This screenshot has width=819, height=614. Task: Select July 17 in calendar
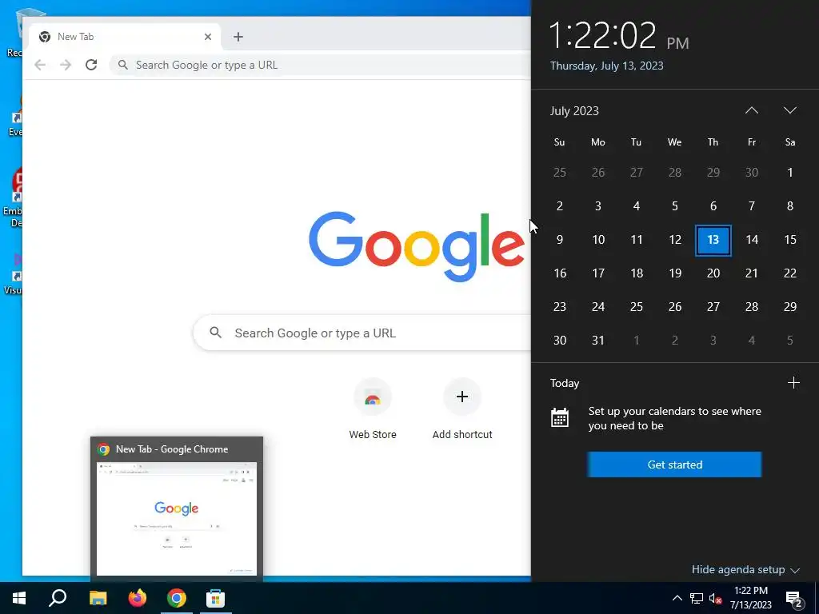point(598,273)
